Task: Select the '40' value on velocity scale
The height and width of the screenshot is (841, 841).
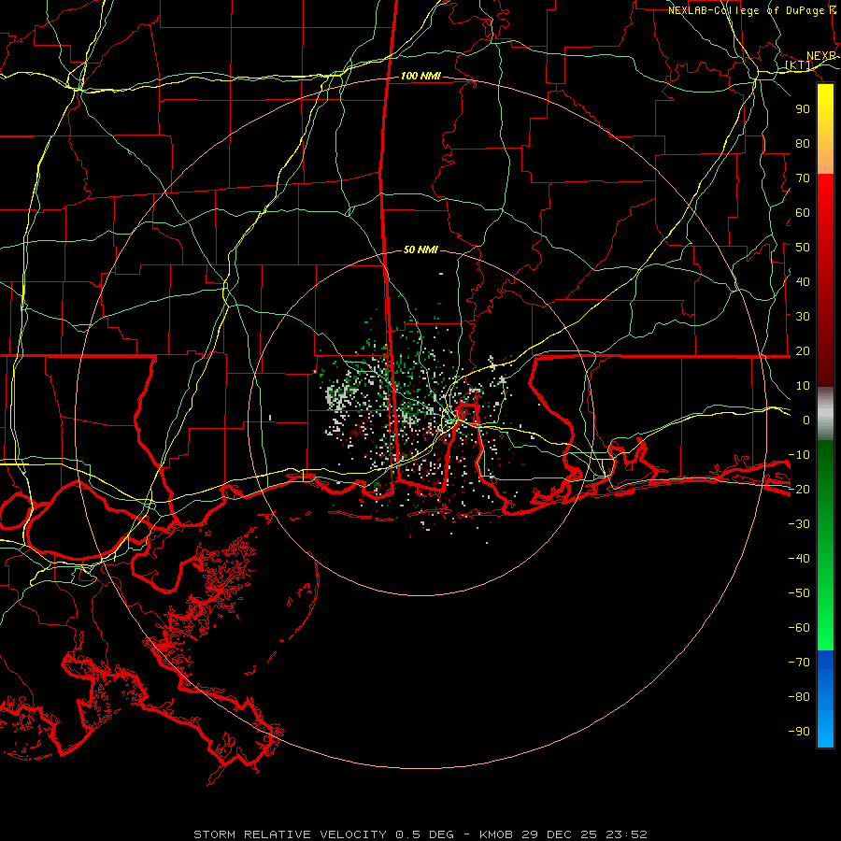Action: [x=803, y=281]
